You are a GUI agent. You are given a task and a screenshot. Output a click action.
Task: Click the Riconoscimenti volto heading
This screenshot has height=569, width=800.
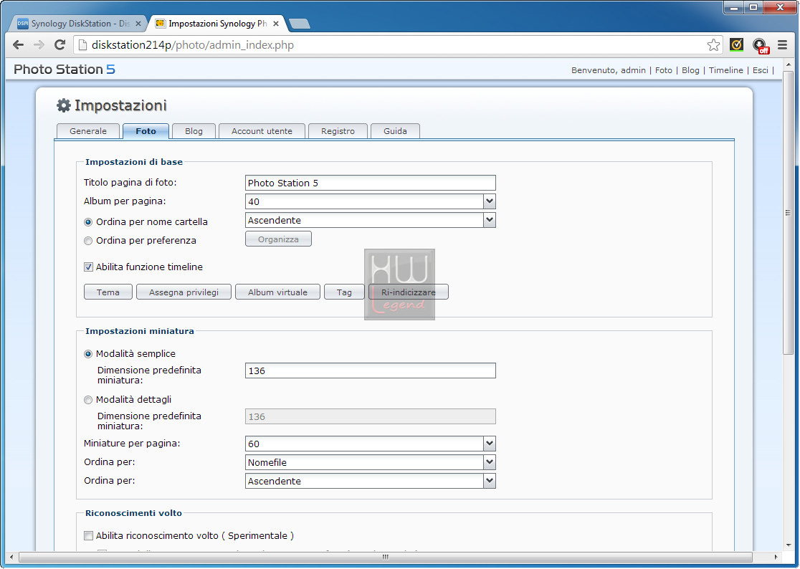(133, 513)
